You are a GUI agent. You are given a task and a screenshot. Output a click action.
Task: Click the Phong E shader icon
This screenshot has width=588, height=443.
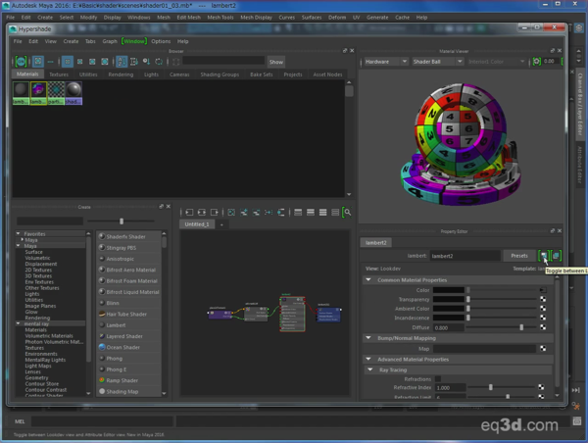[x=102, y=369]
